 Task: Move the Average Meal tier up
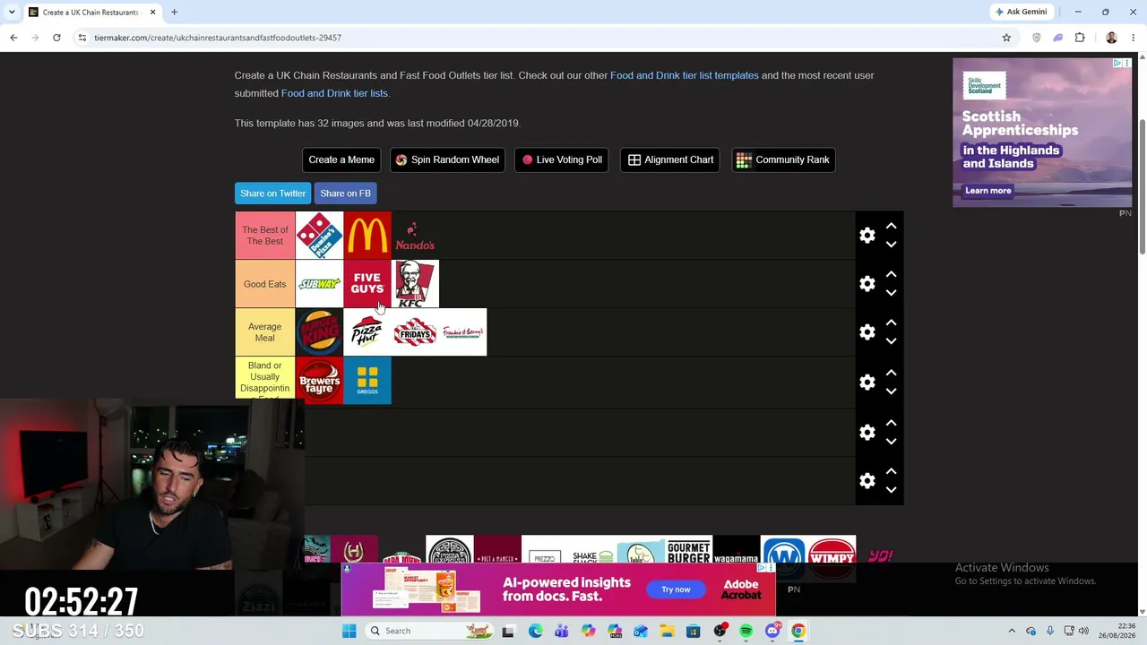891,323
